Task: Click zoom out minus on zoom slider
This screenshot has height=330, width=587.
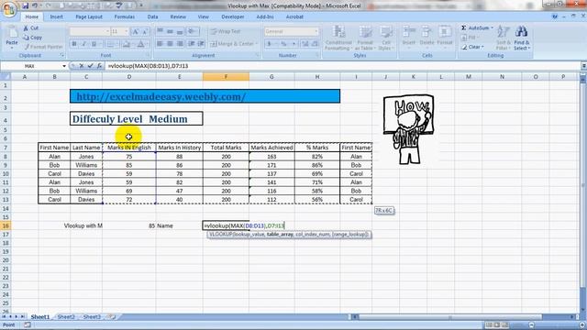Action: coord(532,324)
